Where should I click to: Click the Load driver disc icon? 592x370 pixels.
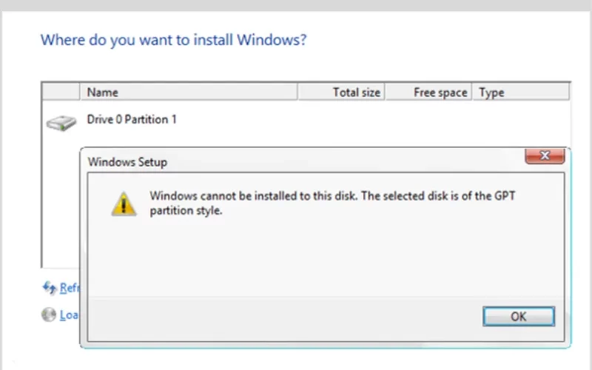click(49, 314)
